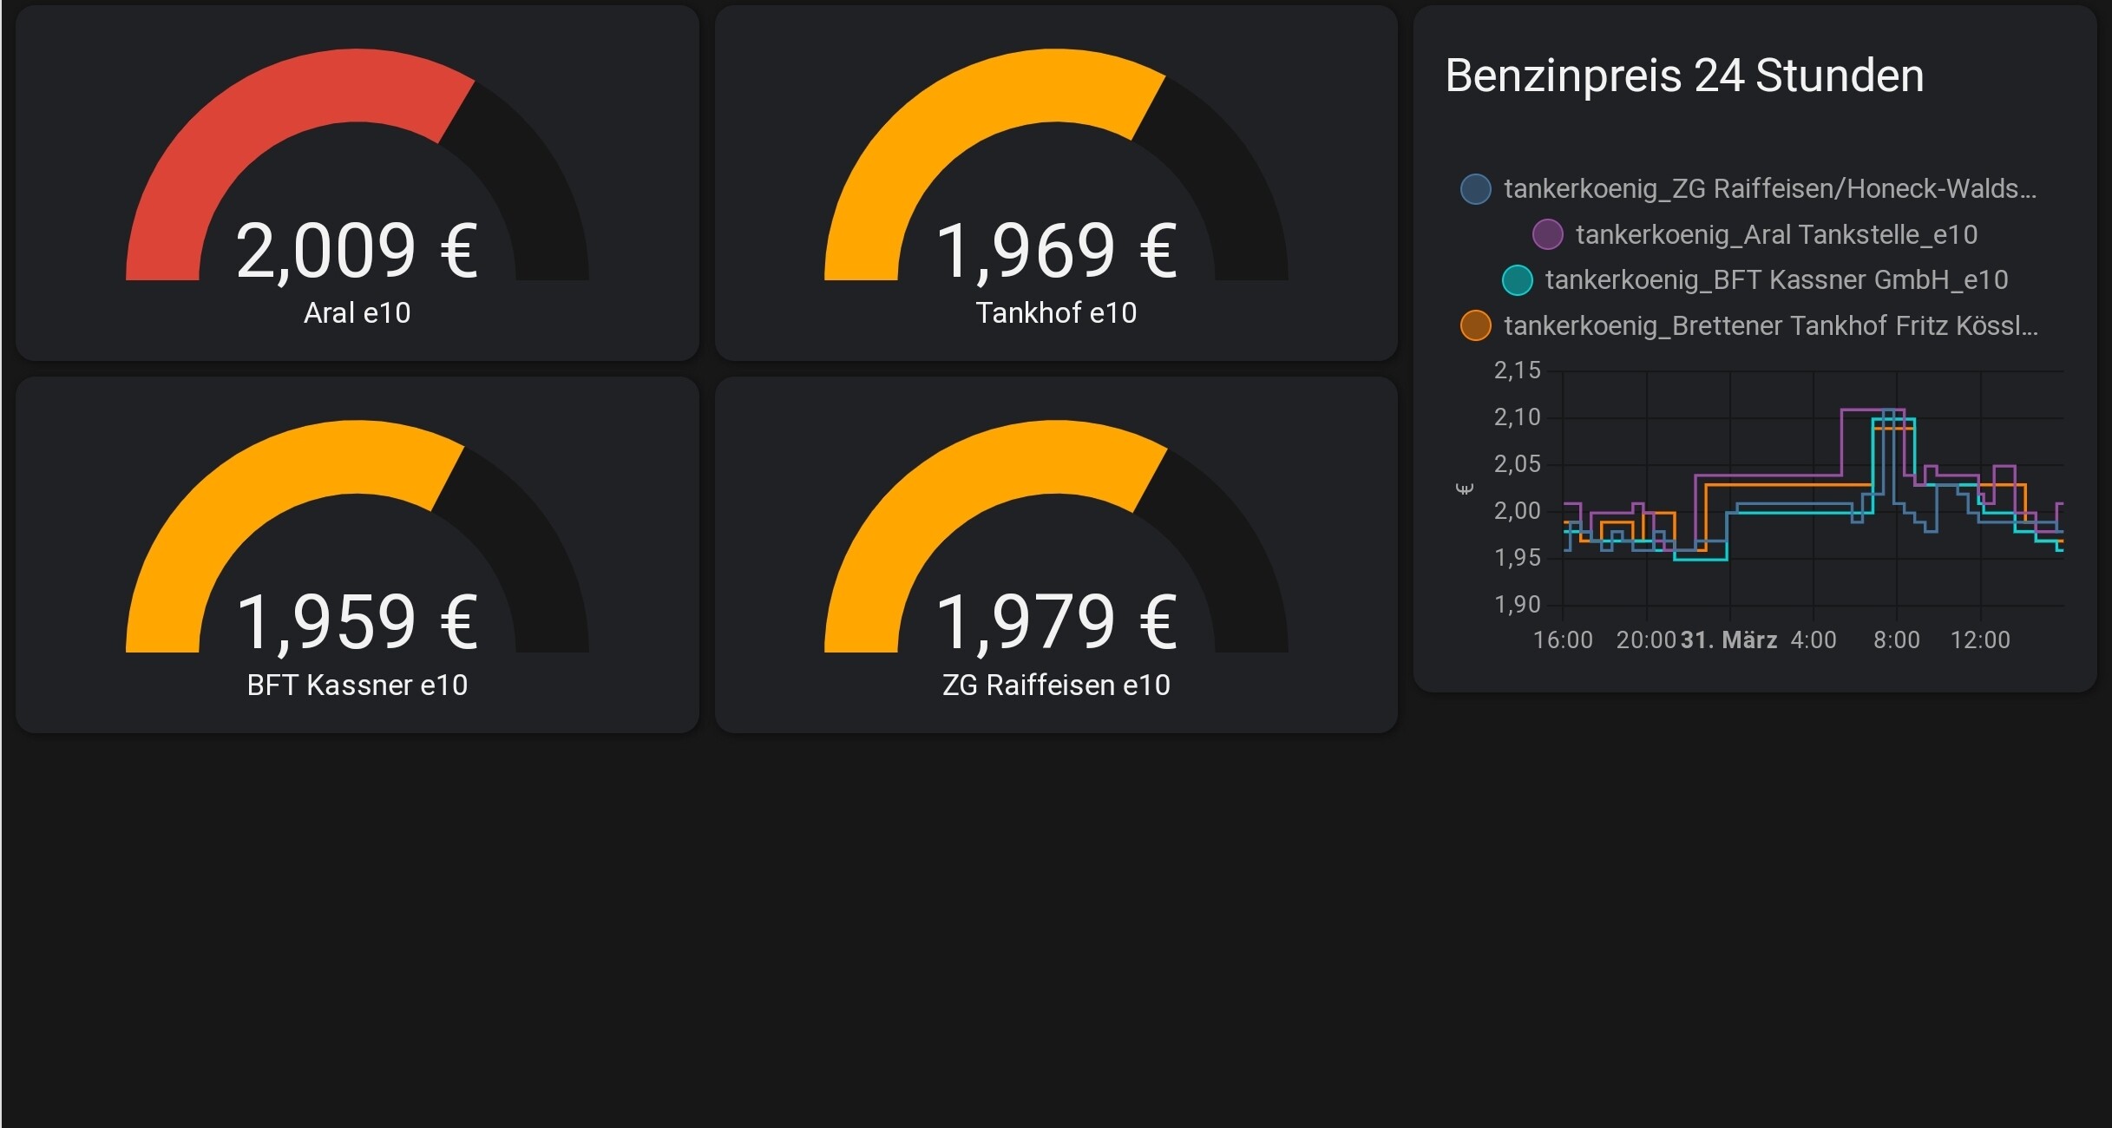Screen dimensions: 2112x1128
Task: Click the 1,979 € price value
Action: pos(1055,623)
